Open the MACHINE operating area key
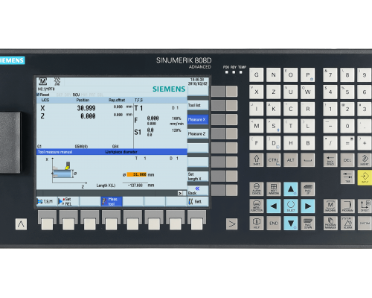Screen dimensions: 372x298 coord(330,206)
